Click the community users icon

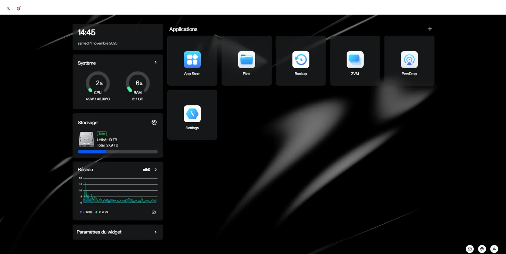(494, 249)
